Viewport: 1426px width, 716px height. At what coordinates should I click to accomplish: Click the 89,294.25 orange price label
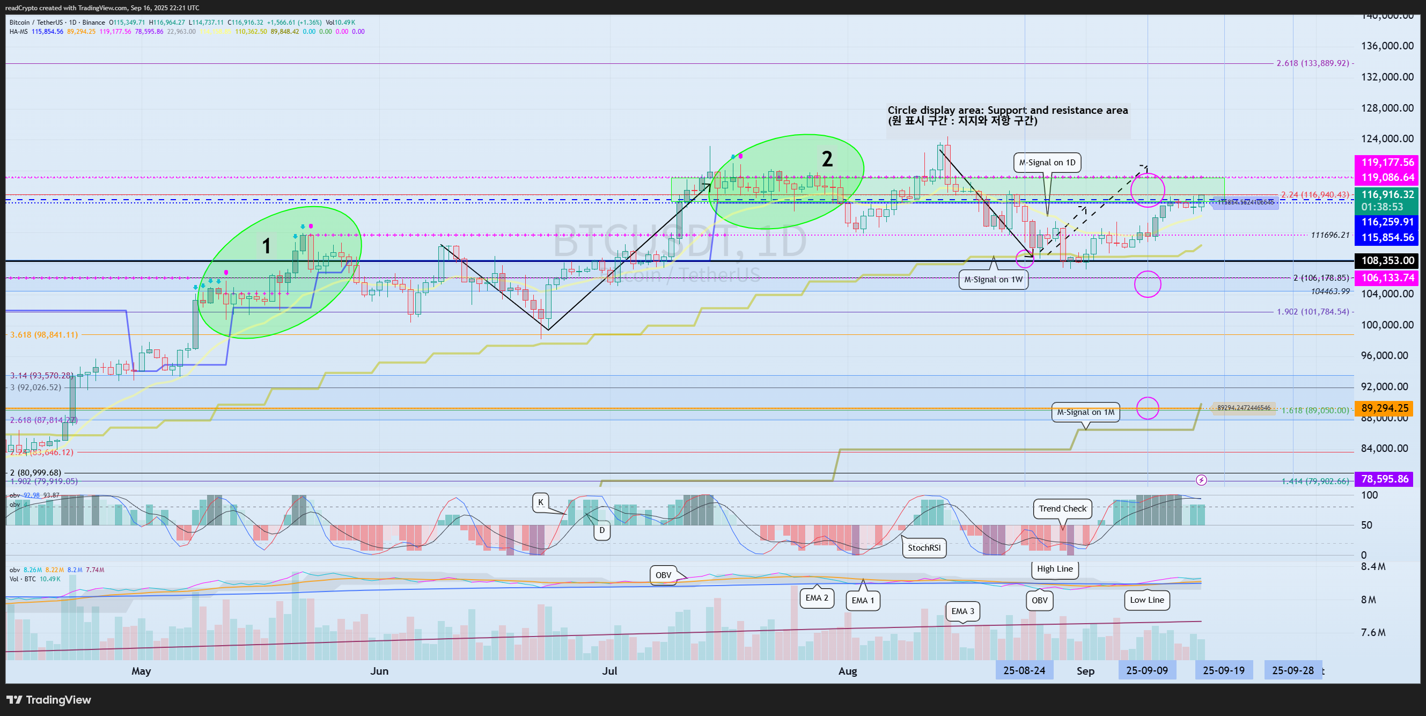(x=1385, y=408)
